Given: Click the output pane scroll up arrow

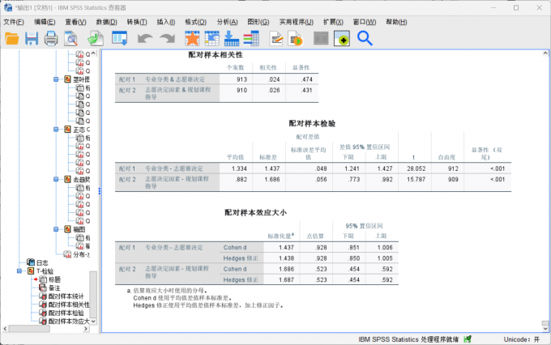Looking at the screenshot, I should point(545,53).
